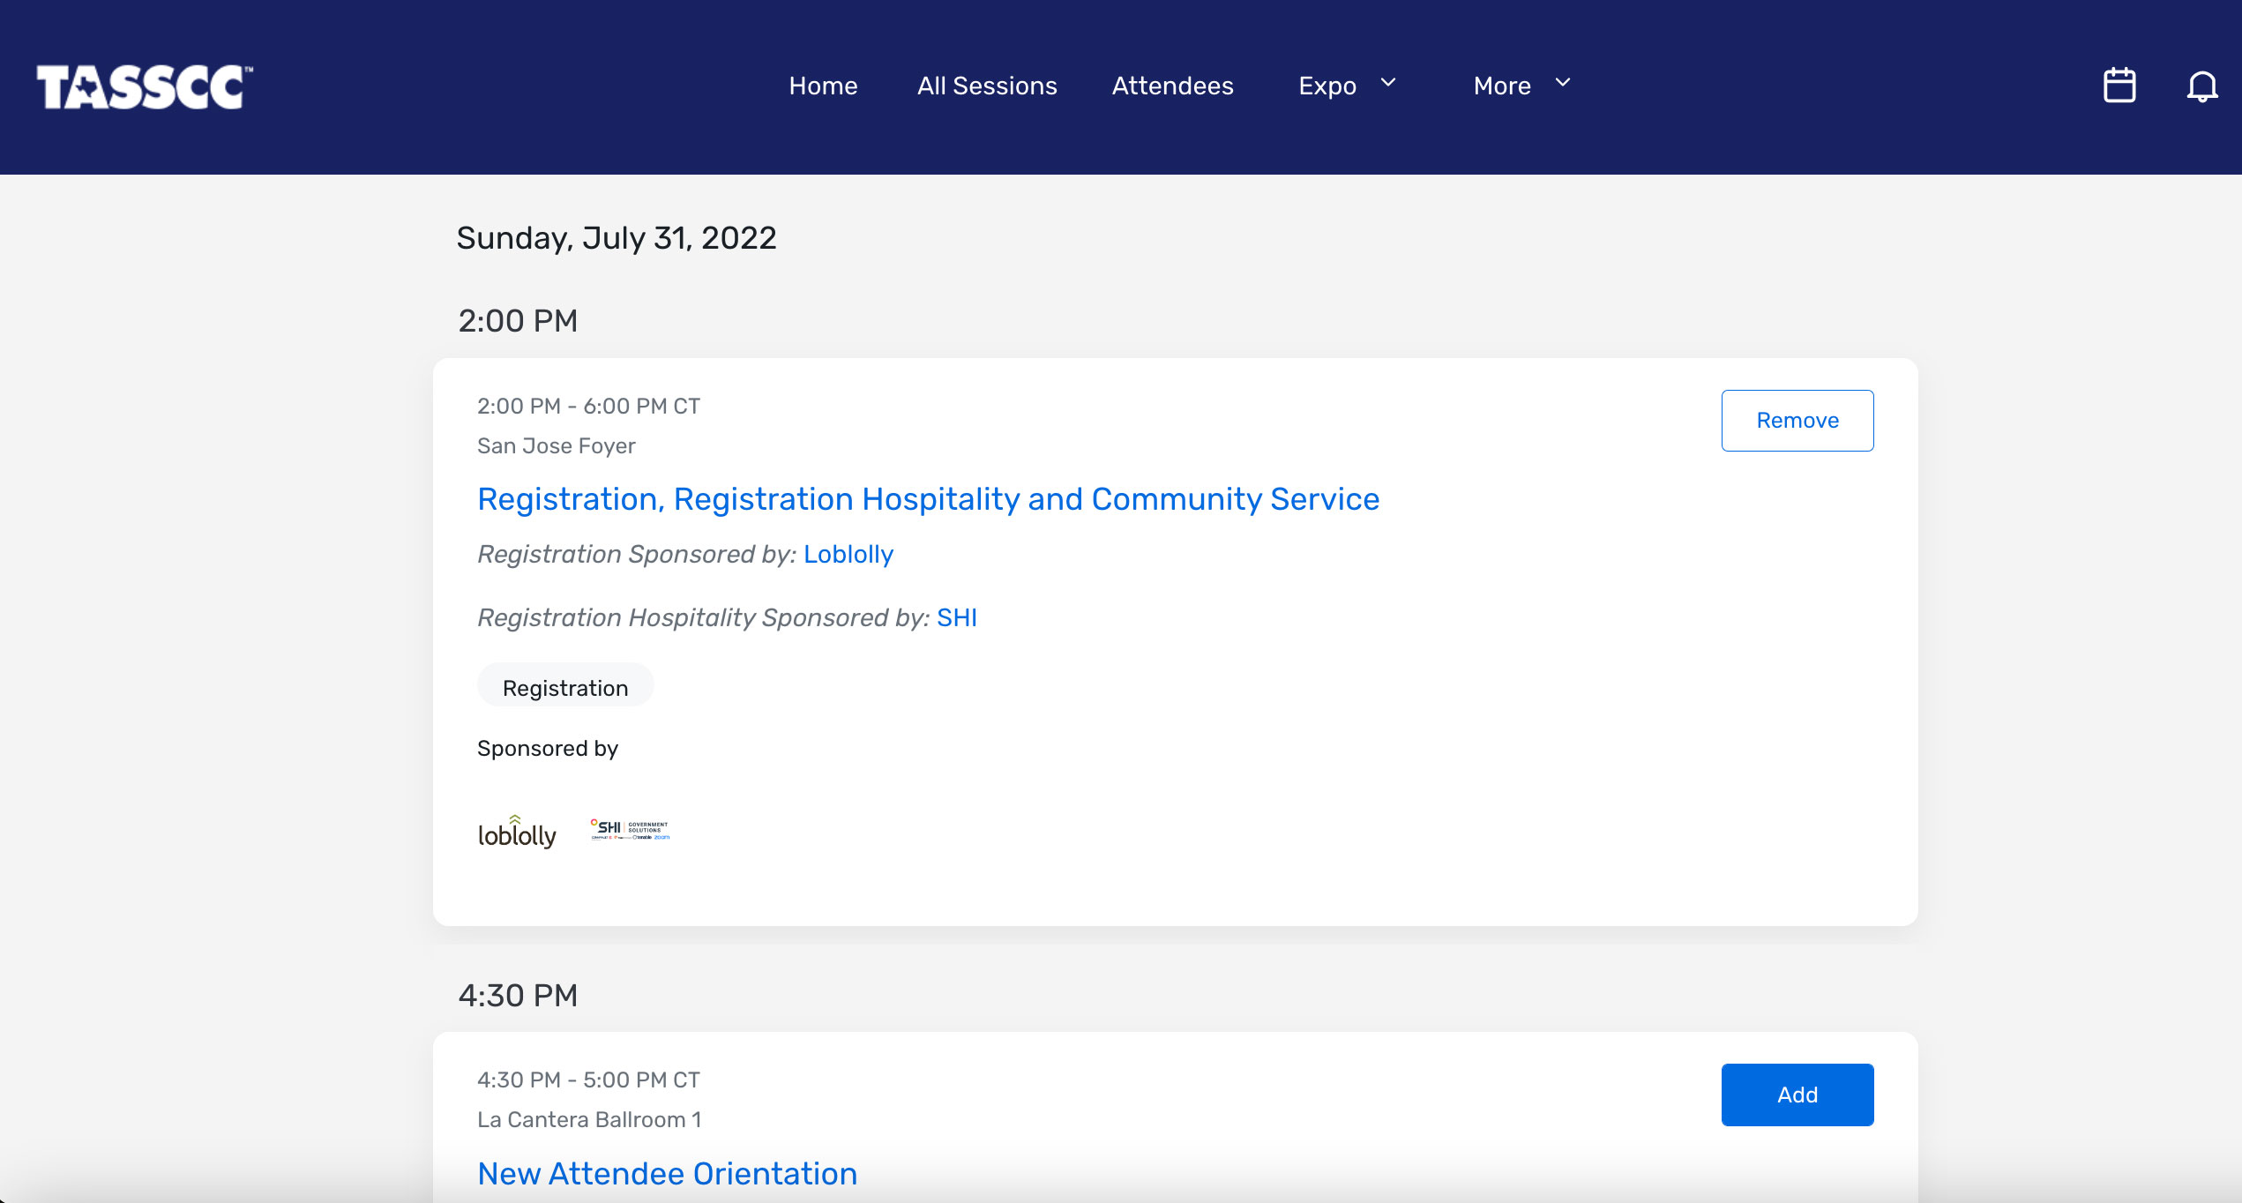Click the Sunday, July 31 date heading
This screenshot has width=2242, height=1203.
[x=616, y=236]
